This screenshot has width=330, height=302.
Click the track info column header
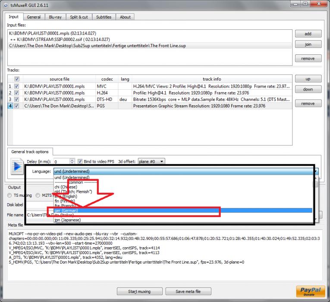[x=212, y=79]
